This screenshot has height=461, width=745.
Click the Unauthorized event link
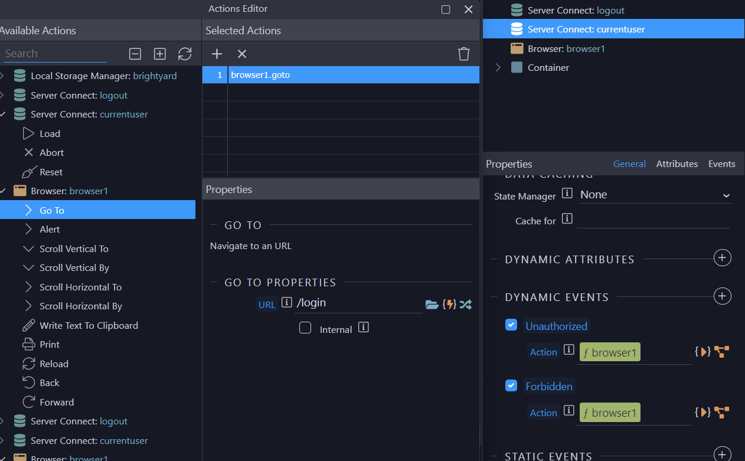pyautogui.click(x=556, y=325)
